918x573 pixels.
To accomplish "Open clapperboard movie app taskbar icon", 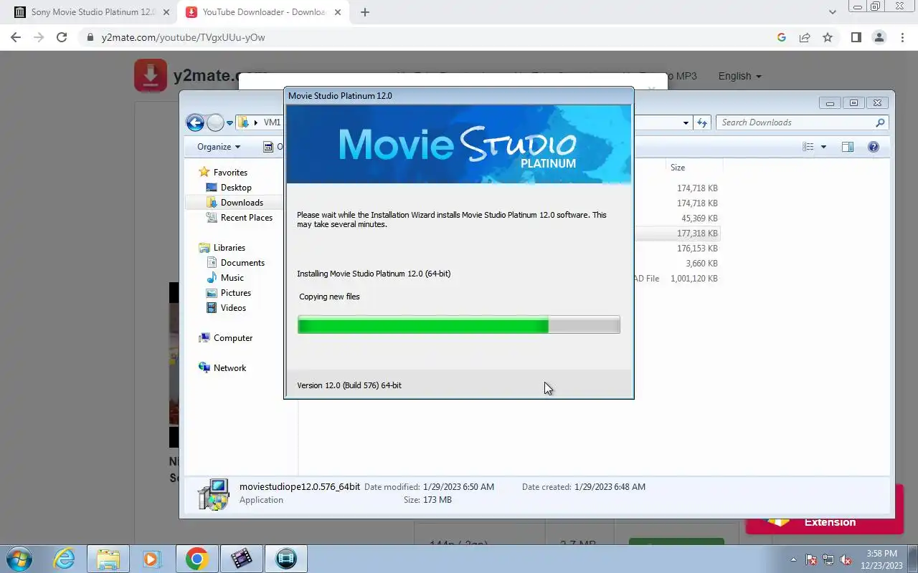I will 241,559.
